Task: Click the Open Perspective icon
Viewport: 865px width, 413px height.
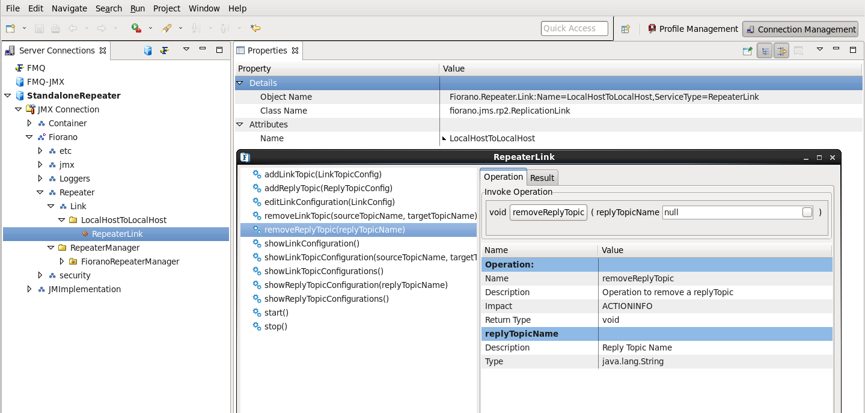Action: [625, 29]
